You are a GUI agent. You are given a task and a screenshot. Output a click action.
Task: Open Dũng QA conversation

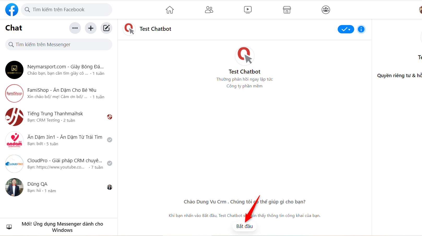coord(59,187)
